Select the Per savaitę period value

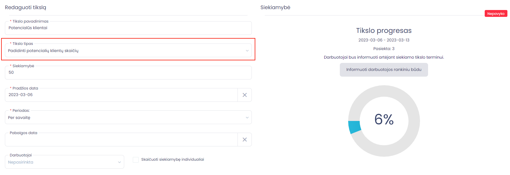pyautogui.click(x=19, y=118)
